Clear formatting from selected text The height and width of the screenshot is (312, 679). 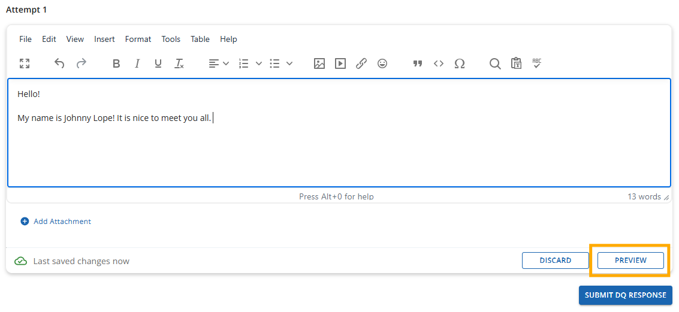tap(179, 63)
